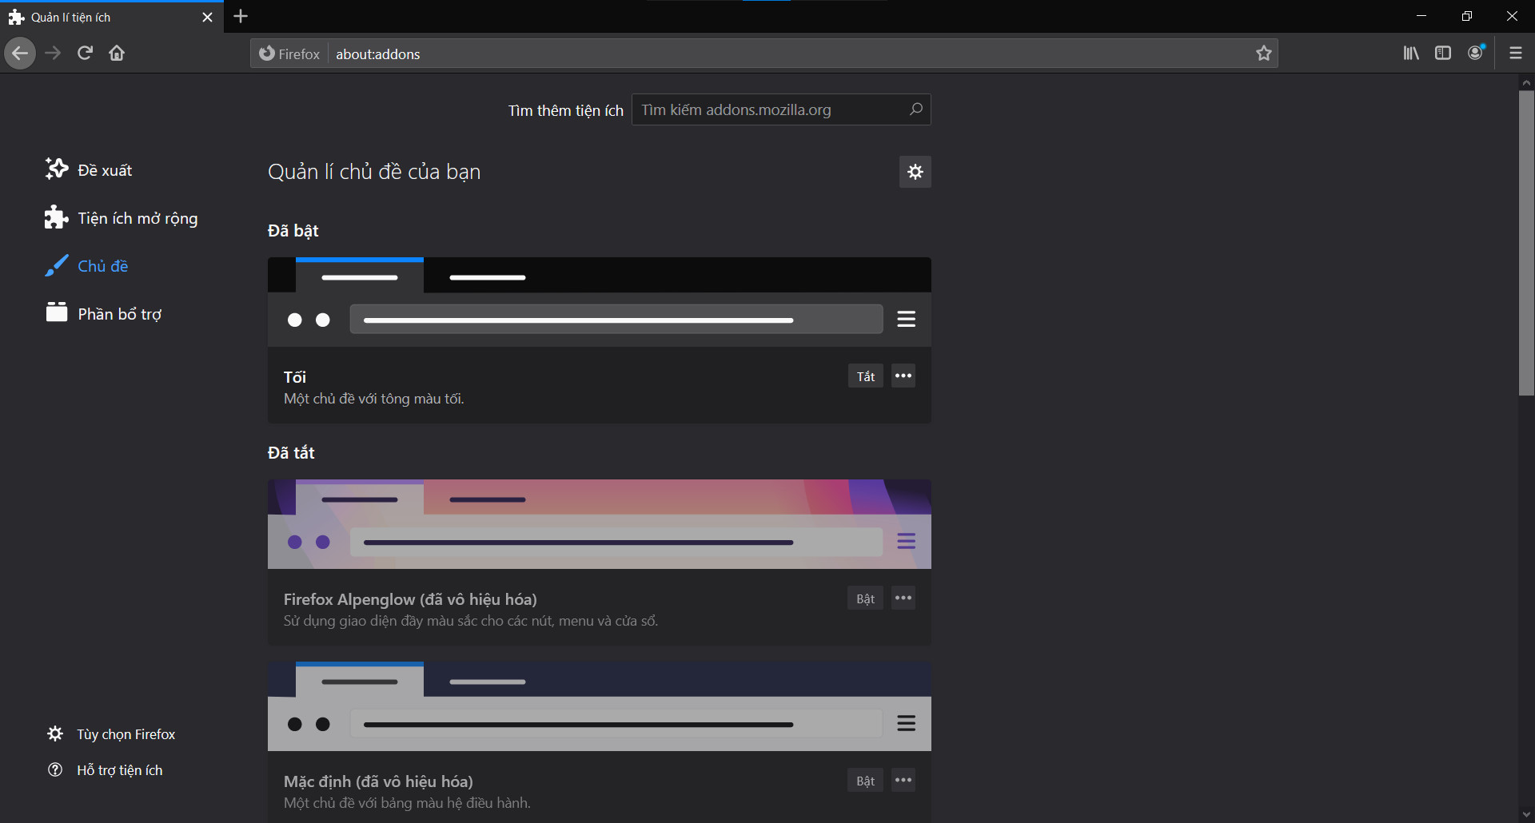Enable the Mặc định theme
The image size is (1535, 823).
click(865, 780)
